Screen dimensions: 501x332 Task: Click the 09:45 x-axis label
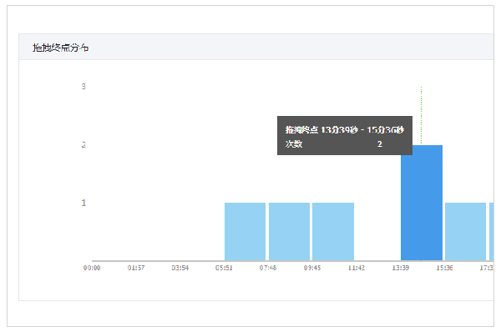tap(312, 268)
